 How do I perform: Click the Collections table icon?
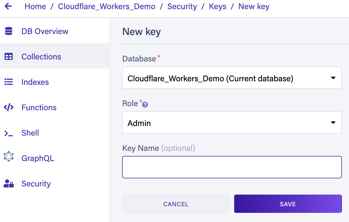point(9,57)
